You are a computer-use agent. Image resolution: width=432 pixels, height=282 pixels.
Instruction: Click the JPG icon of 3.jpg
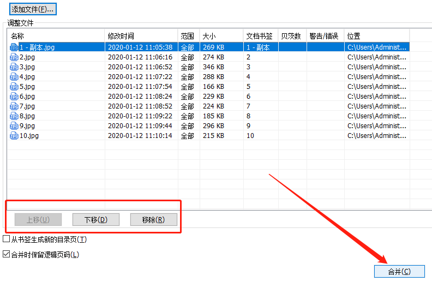pyautogui.click(x=14, y=67)
